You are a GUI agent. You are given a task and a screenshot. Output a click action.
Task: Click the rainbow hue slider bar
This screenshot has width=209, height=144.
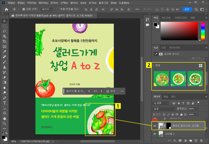pyautogui.click(x=203, y=32)
